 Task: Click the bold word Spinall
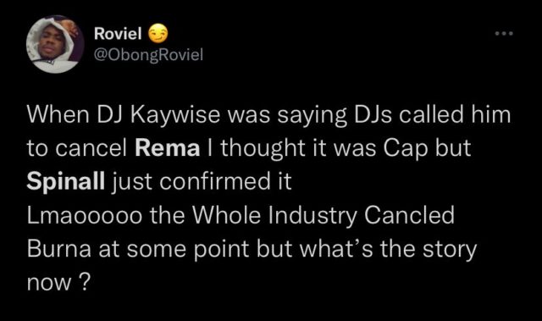tap(66, 181)
